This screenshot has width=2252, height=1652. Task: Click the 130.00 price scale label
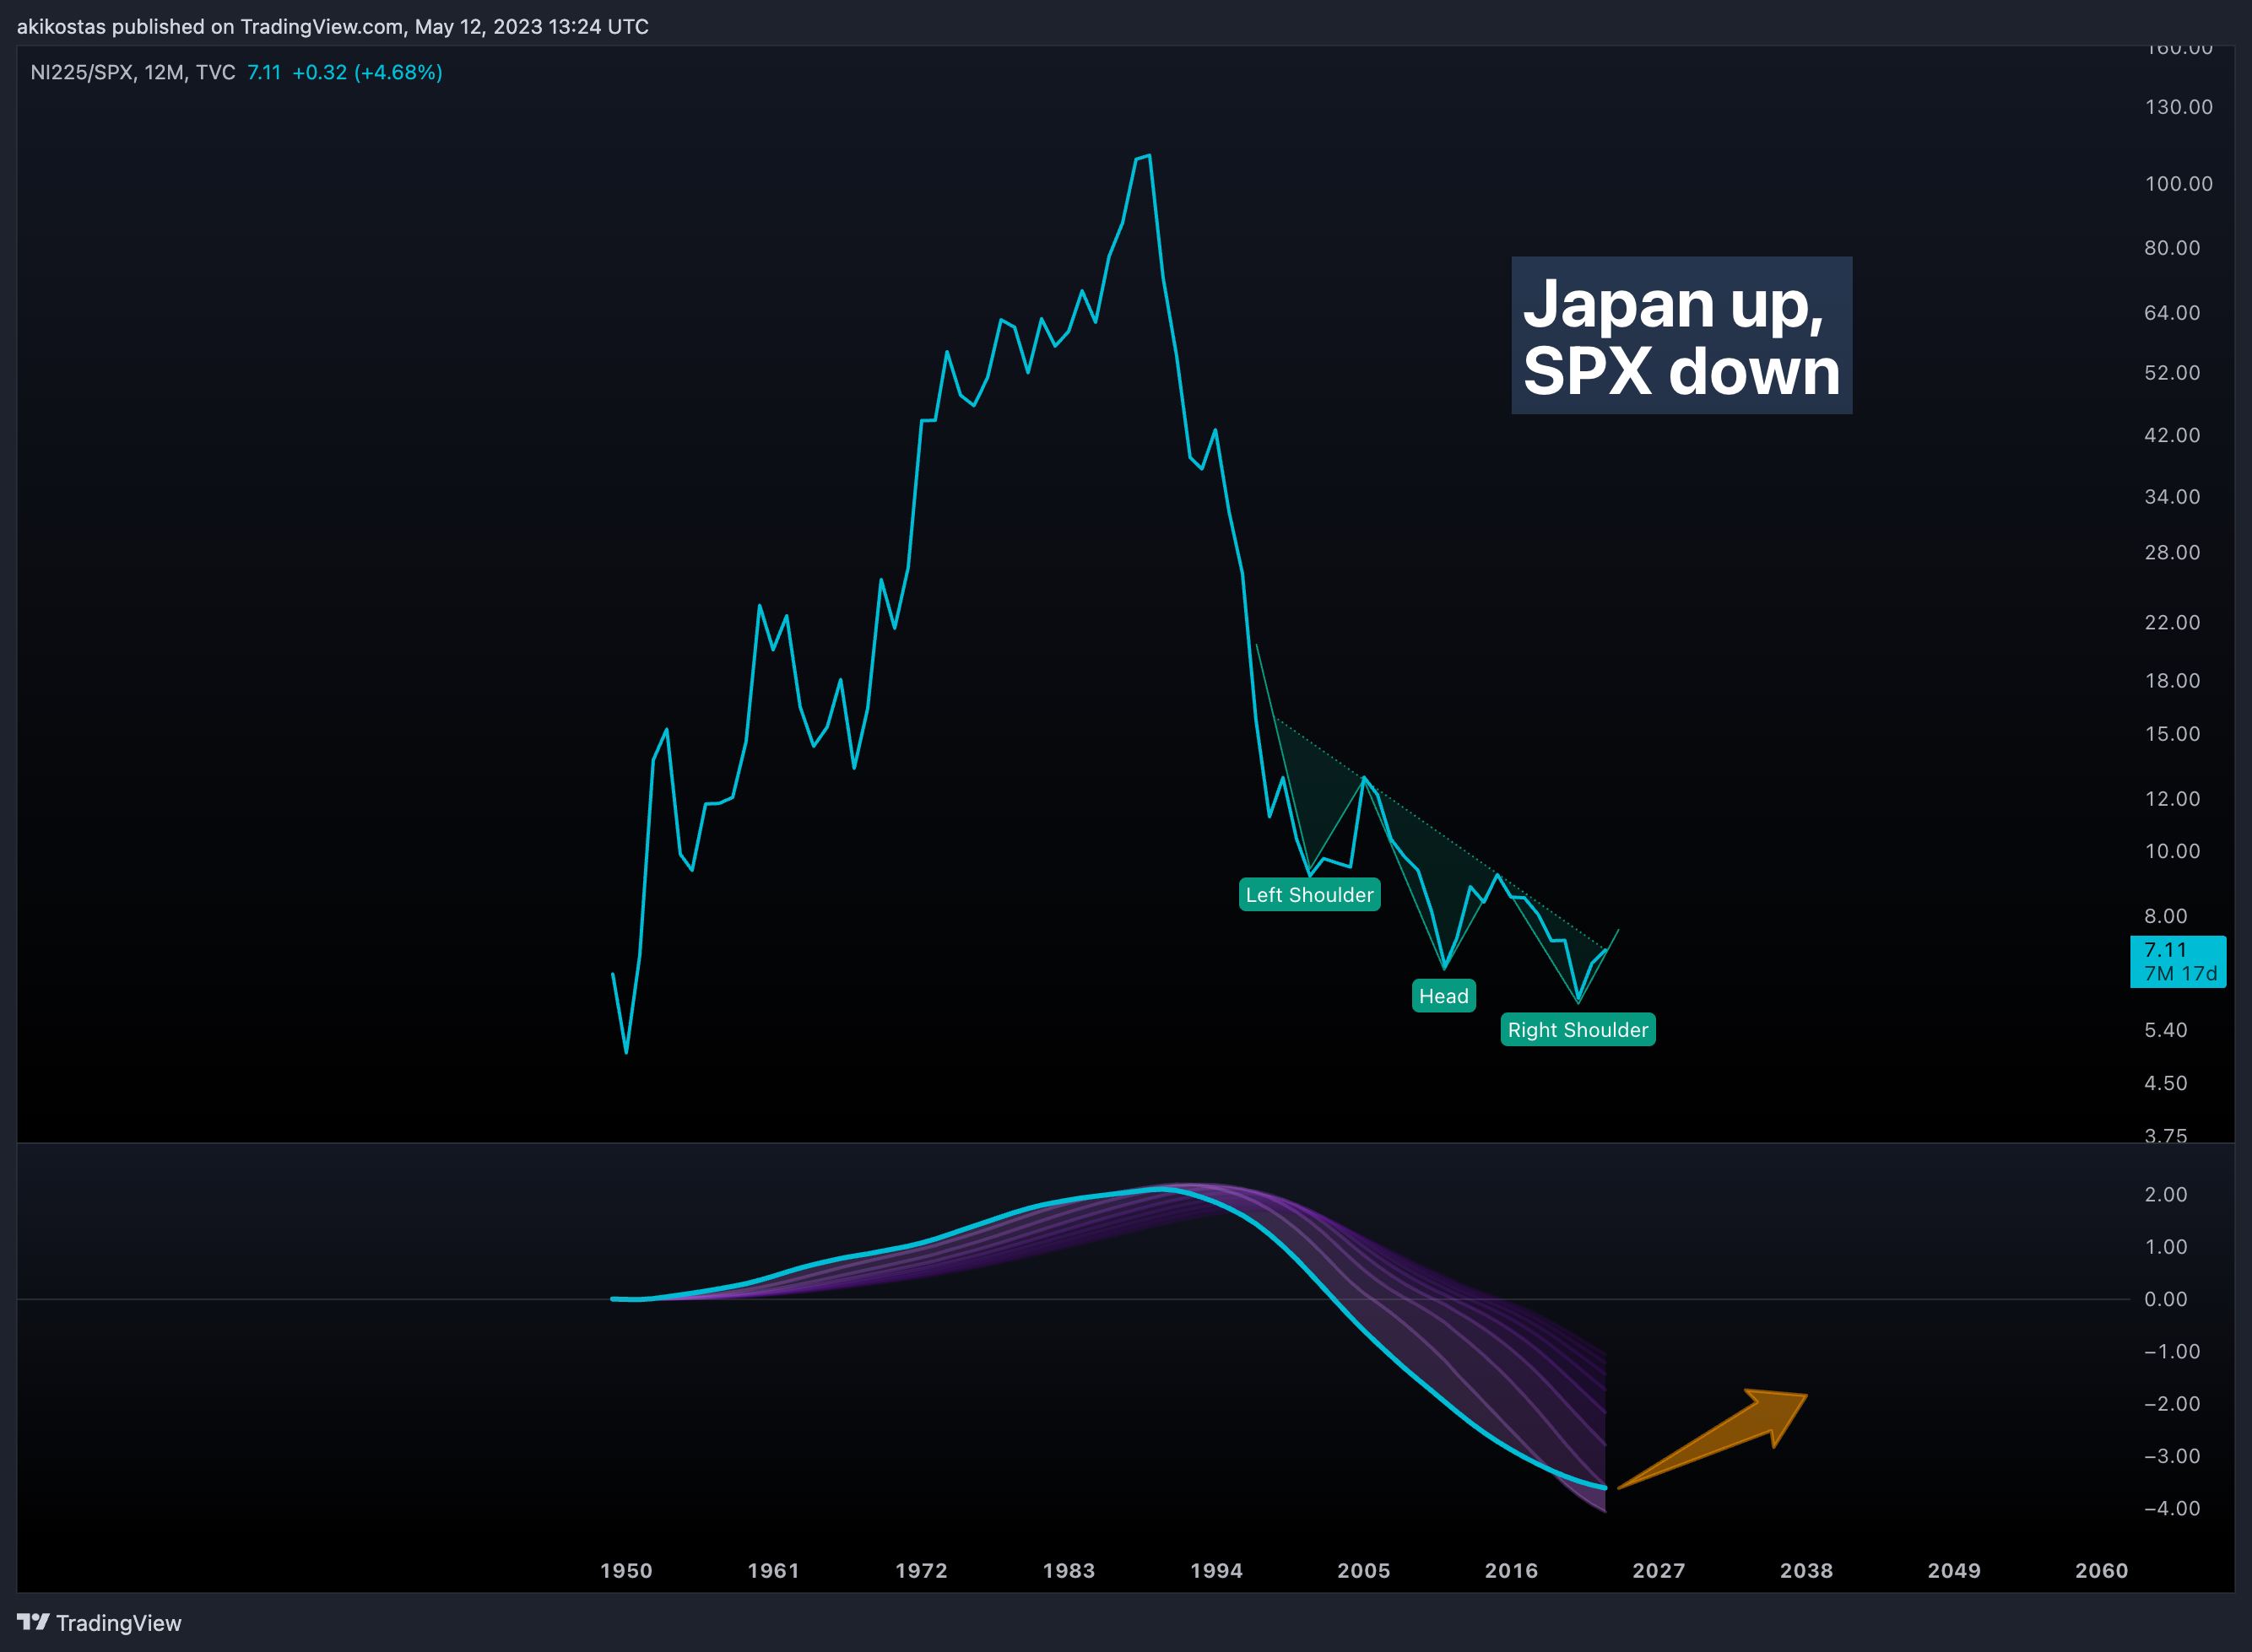coord(2179,107)
